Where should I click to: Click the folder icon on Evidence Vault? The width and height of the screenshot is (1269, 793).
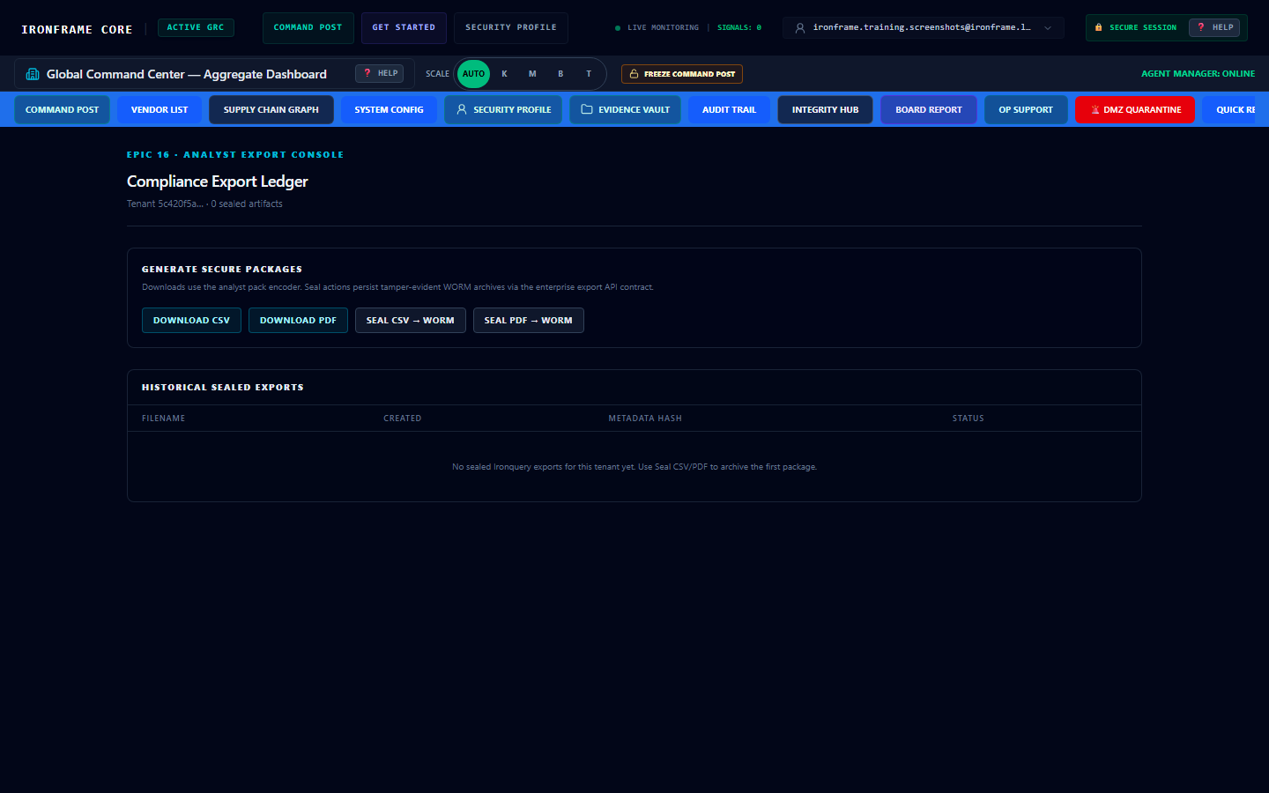point(587,109)
